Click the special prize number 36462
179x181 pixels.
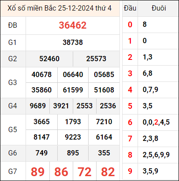tap(73, 25)
